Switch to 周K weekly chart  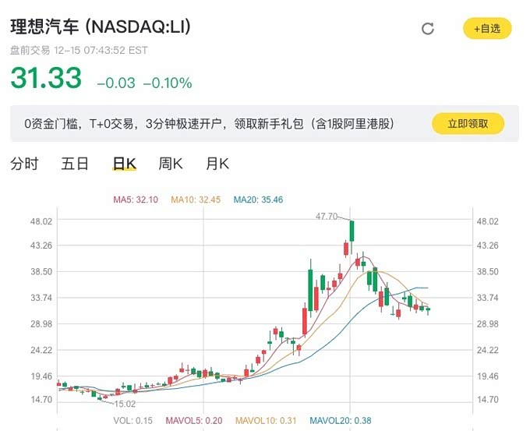(170, 164)
